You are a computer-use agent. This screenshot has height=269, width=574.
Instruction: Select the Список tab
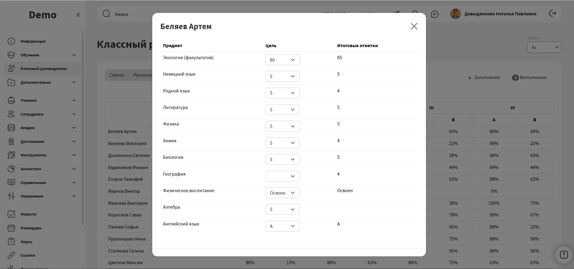(x=117, y=75)
